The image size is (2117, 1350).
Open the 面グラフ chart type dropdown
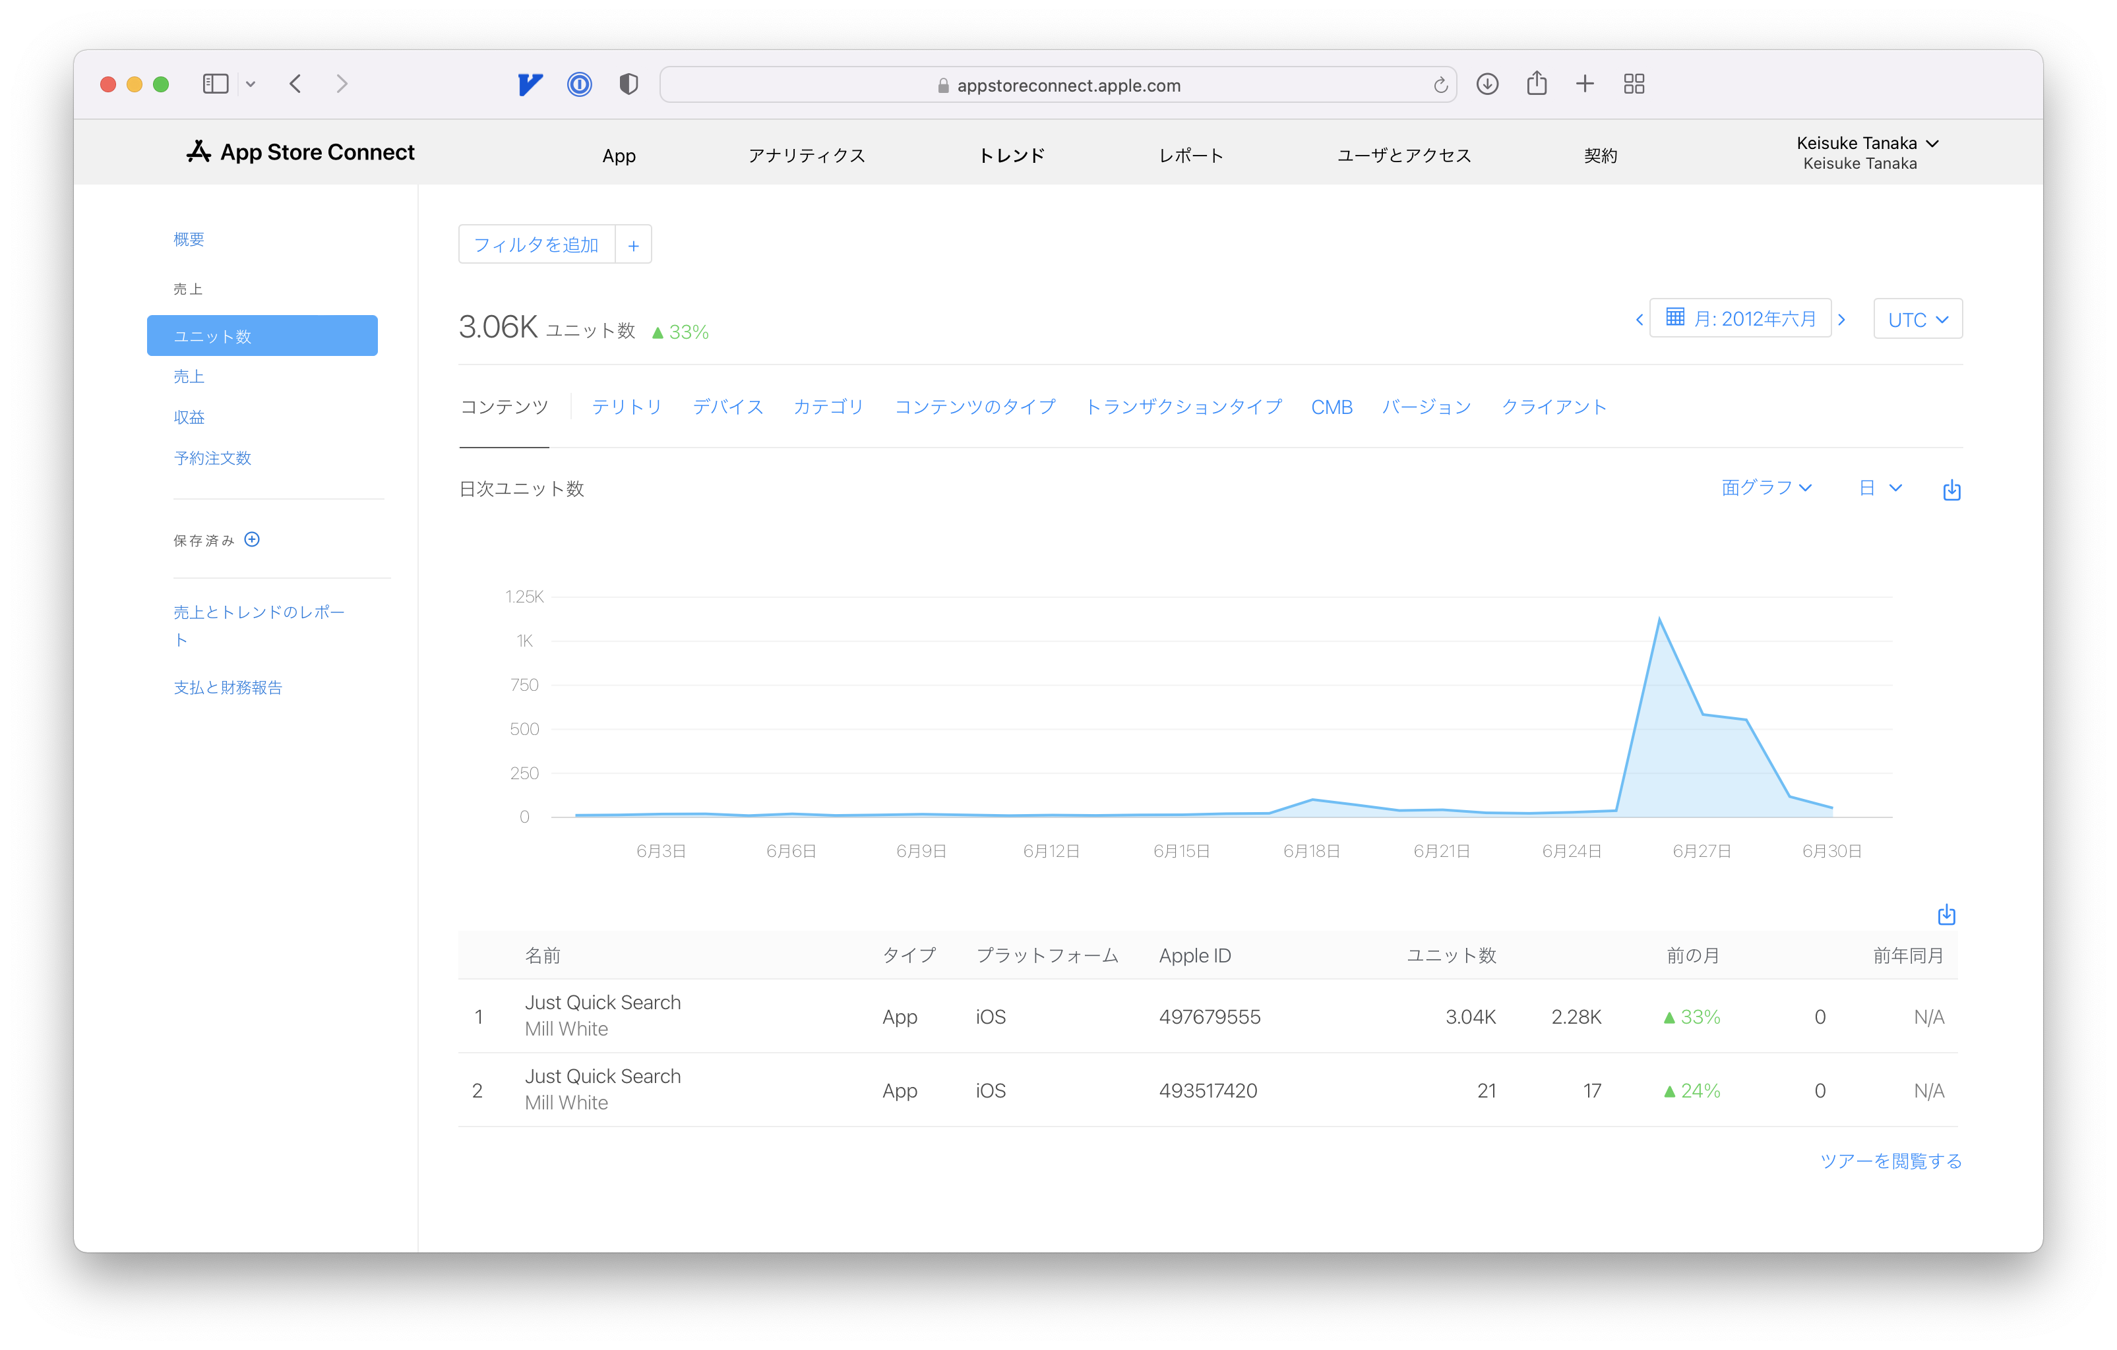click(x=1766, y=488)
